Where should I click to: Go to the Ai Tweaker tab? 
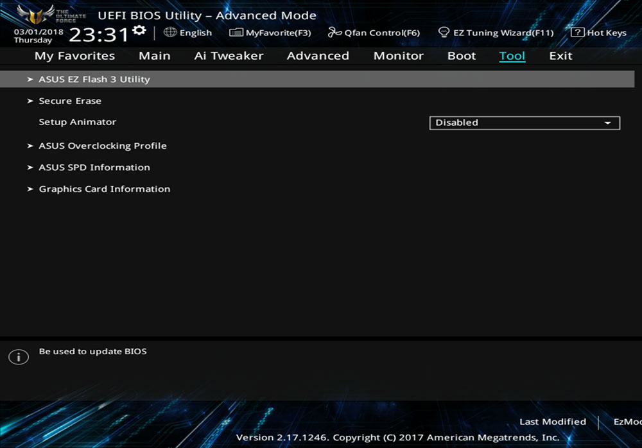[229, 56]
